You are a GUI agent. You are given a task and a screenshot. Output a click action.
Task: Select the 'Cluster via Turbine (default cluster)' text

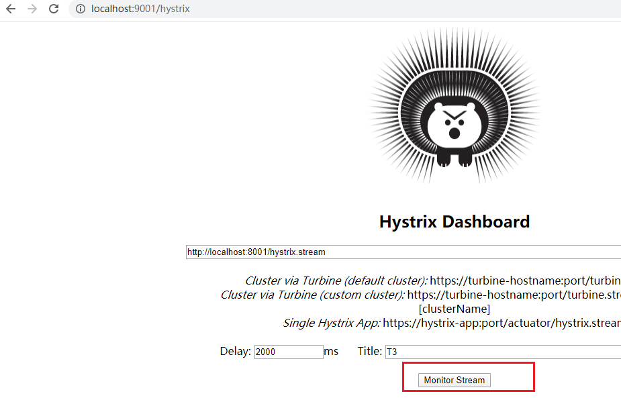[x=336, y=281]
